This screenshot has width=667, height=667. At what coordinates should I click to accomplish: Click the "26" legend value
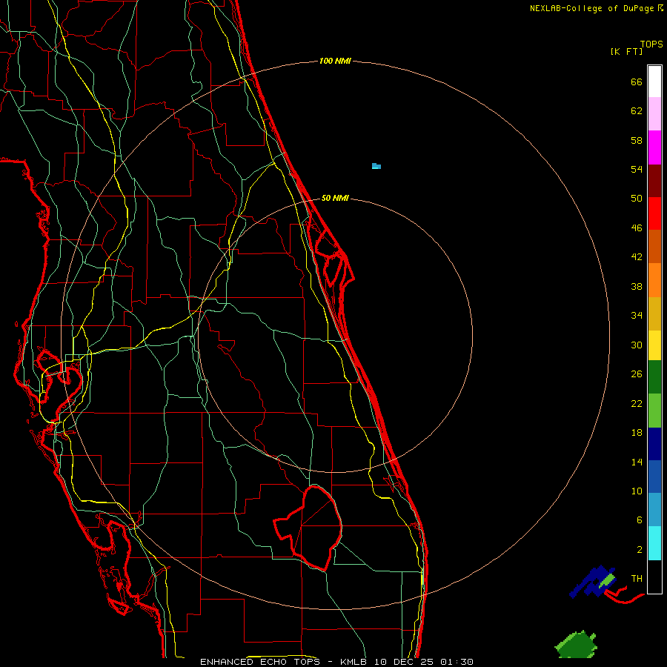tap(637, 374)
